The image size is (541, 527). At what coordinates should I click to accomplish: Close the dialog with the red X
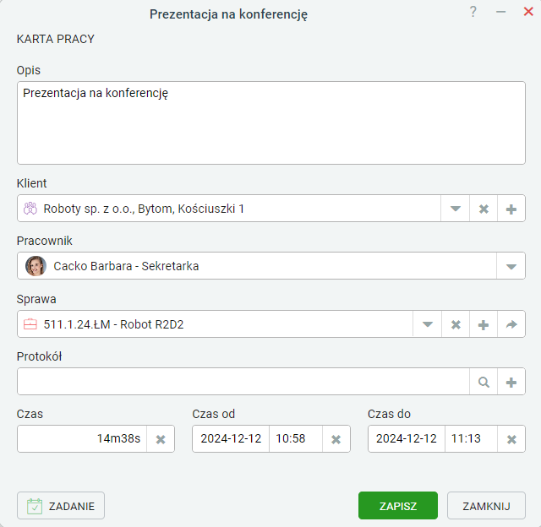click(528, 12)
